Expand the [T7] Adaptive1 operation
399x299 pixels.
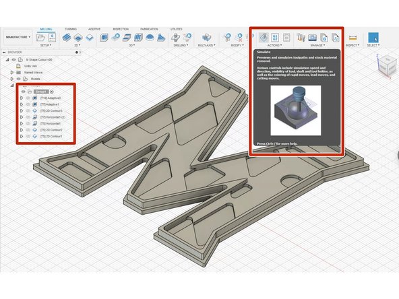coord(22,104)
